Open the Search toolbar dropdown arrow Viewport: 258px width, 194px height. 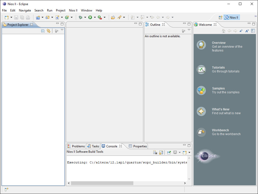tap(124, 17)
